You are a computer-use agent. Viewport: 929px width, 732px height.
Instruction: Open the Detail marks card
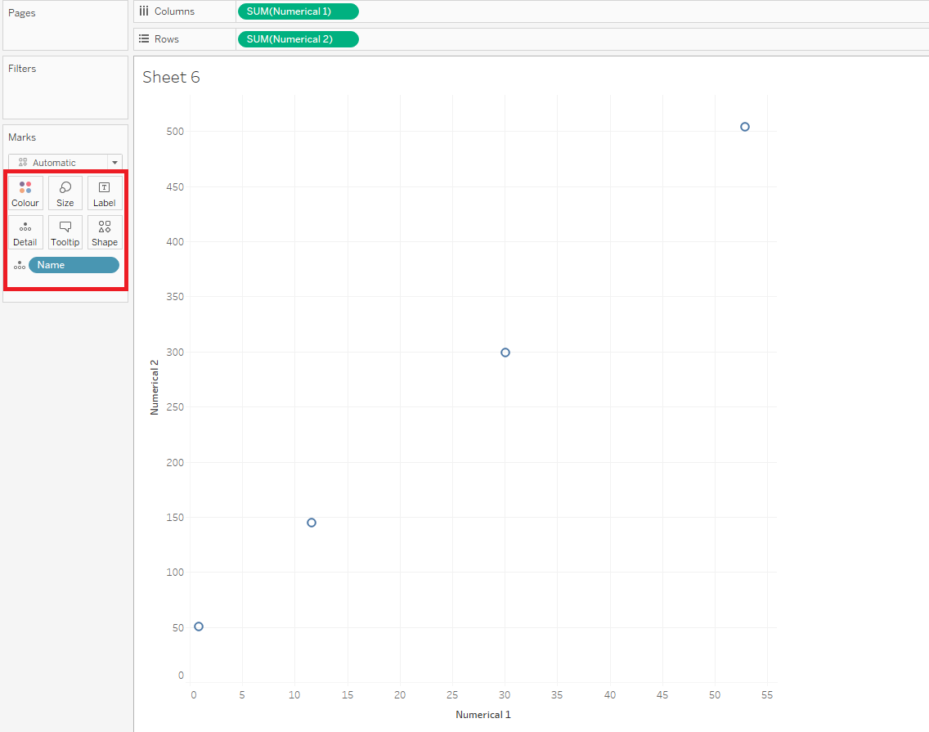tap(25, 232)
